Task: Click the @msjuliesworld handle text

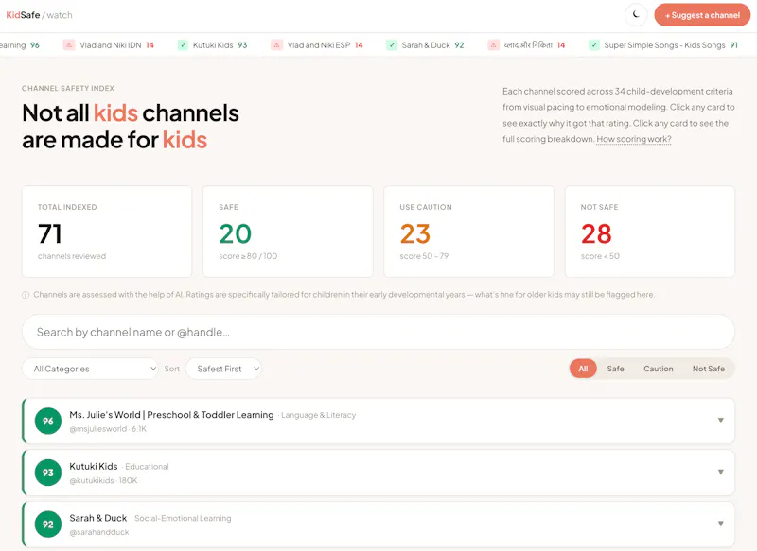Action: click(x=98, y=428)
